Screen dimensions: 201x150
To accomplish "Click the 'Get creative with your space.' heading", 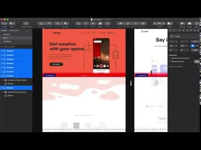I will click(67, 47).
